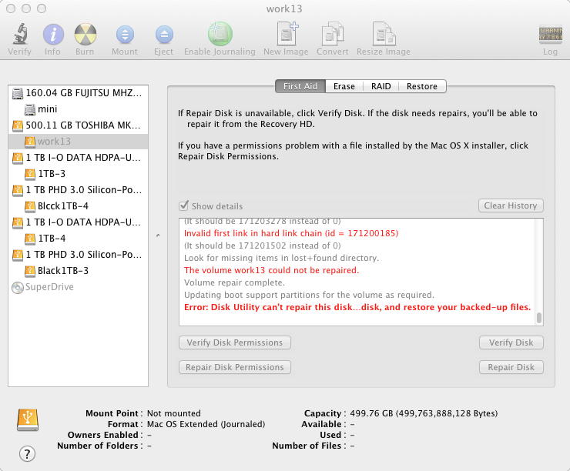
Task: Click the sidebar split-view resize handle
Action: tap(158, 235)
